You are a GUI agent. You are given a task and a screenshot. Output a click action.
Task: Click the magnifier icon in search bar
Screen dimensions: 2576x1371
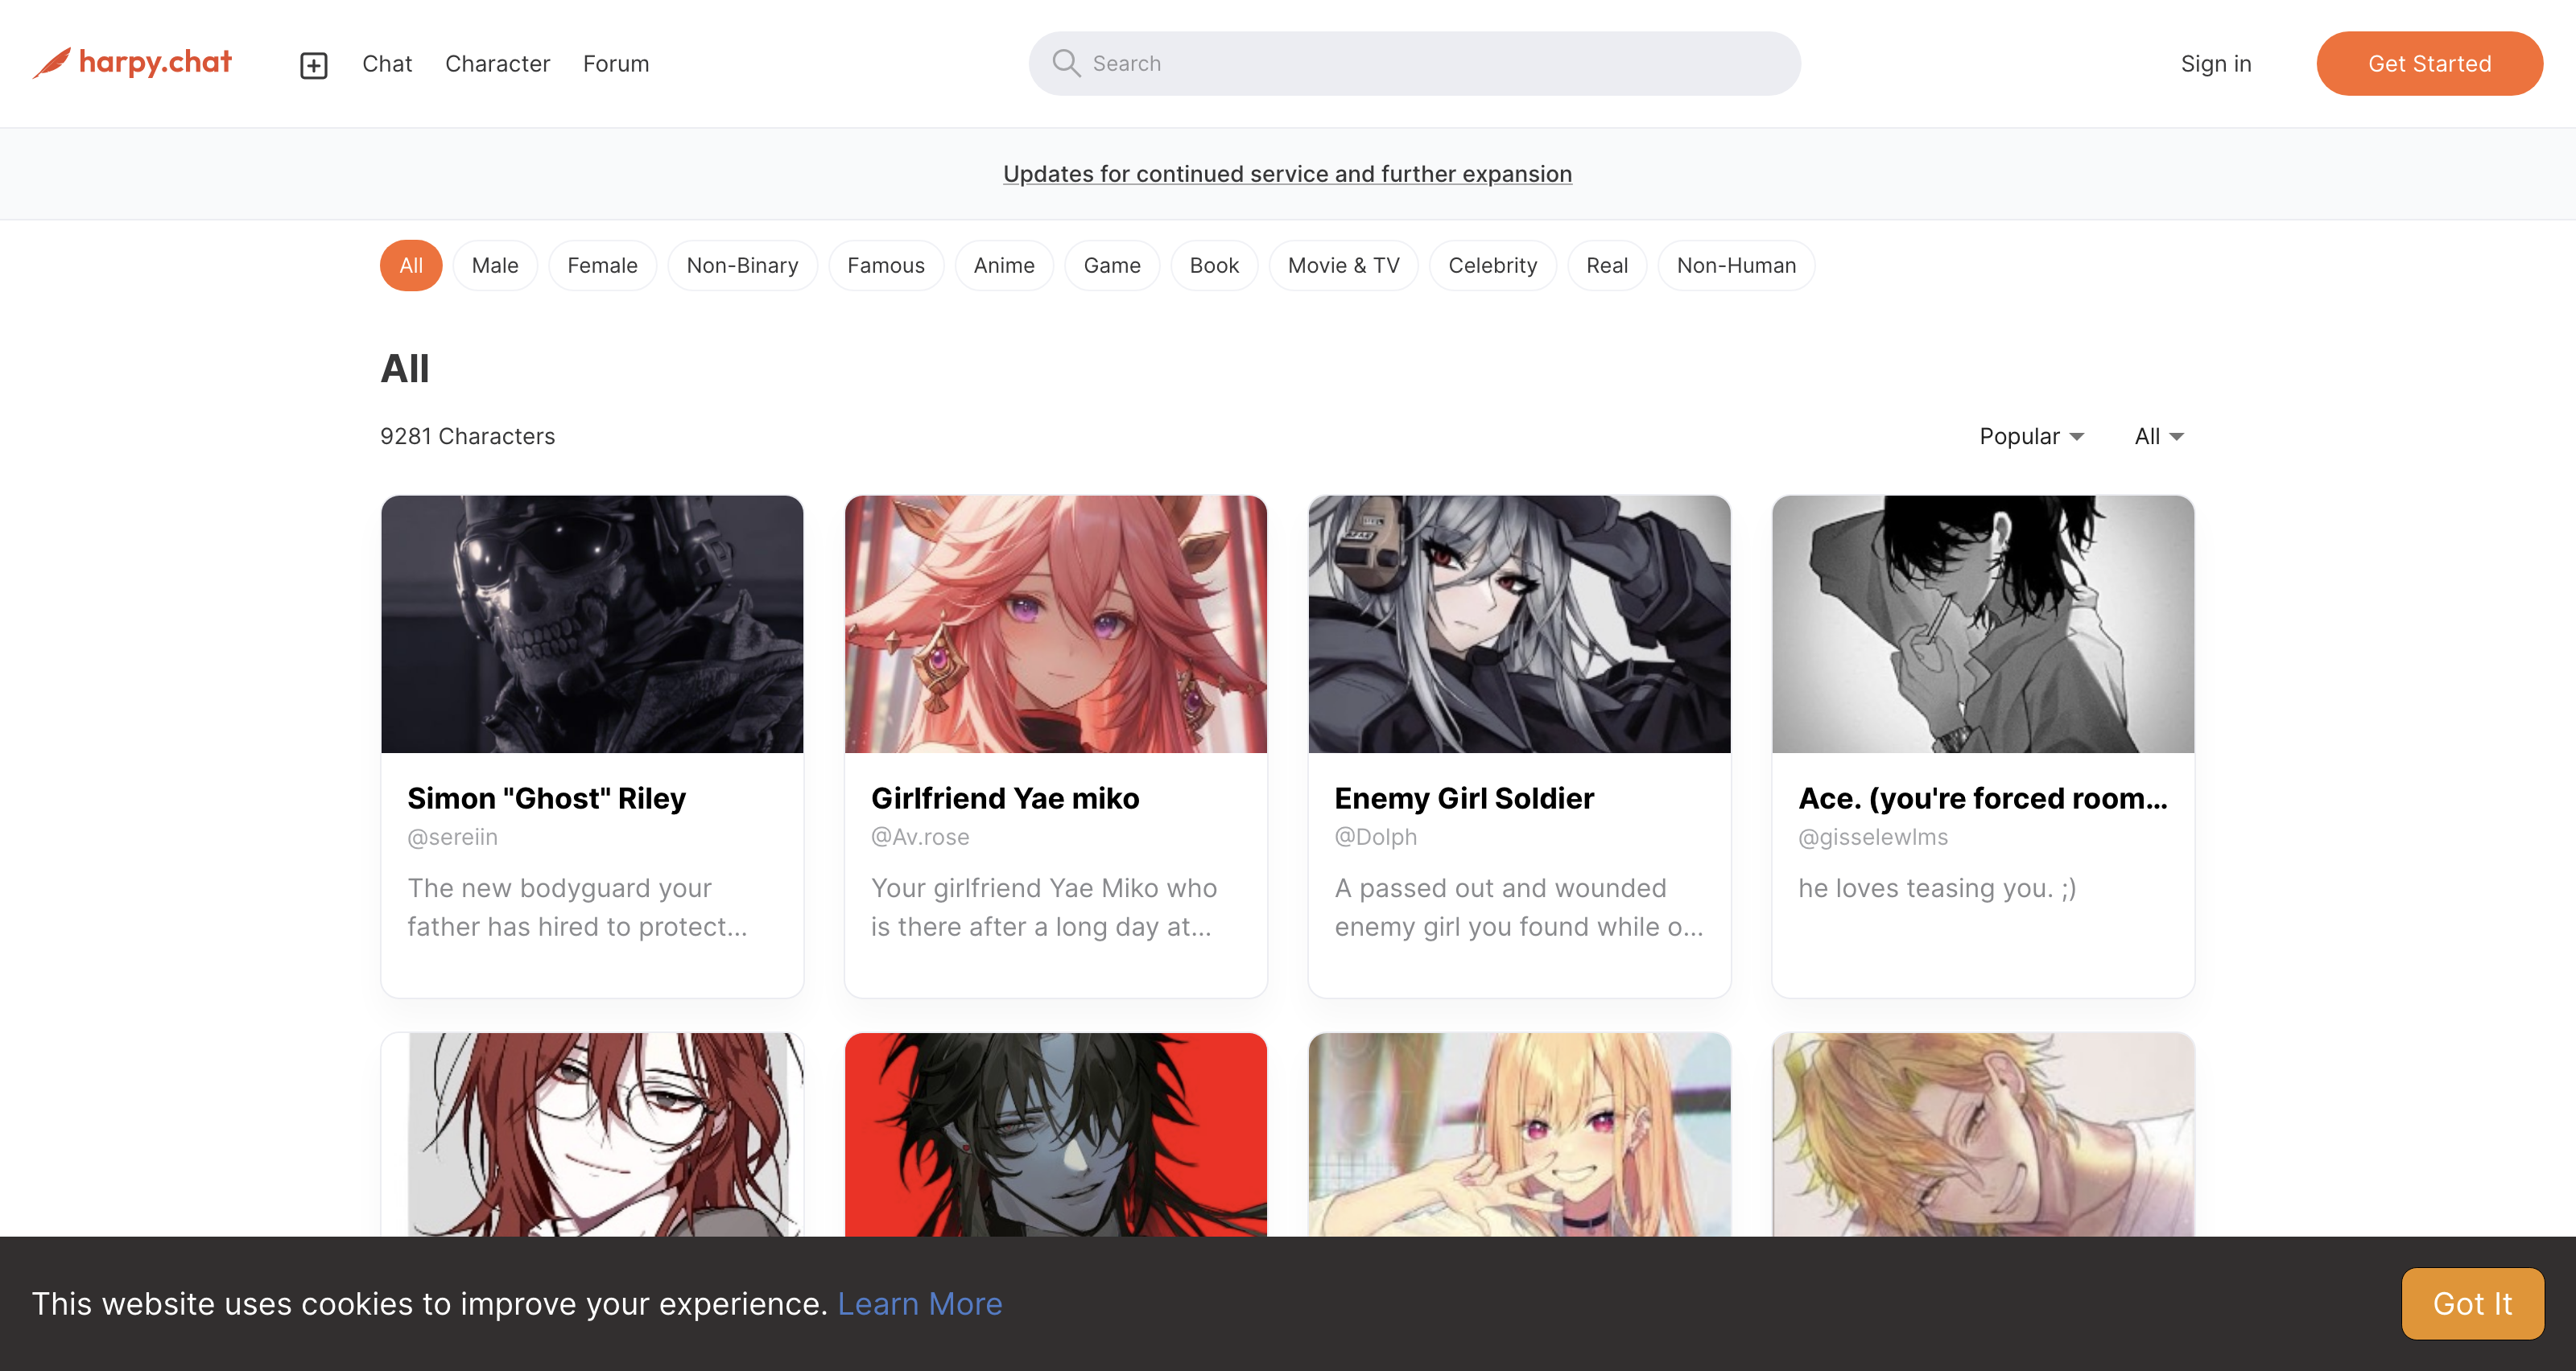coord(1066,63)
